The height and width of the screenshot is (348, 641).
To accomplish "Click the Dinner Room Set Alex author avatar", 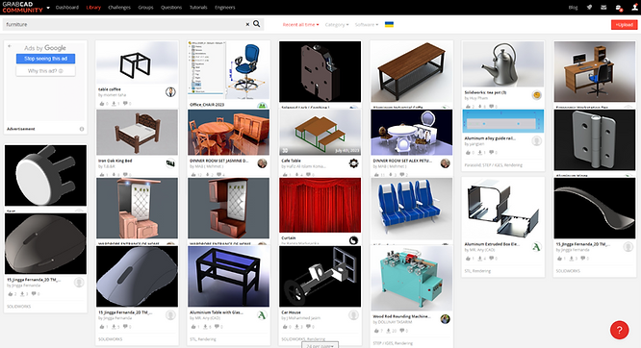I will pos(446,163).
